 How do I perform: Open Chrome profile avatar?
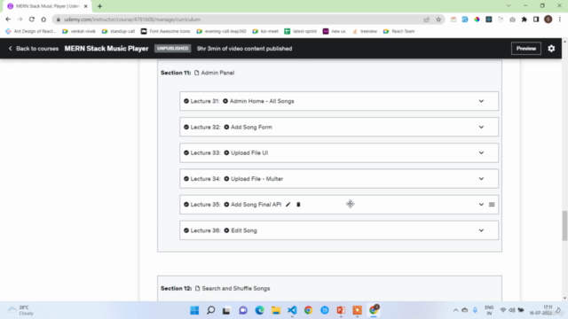[548, 19]
